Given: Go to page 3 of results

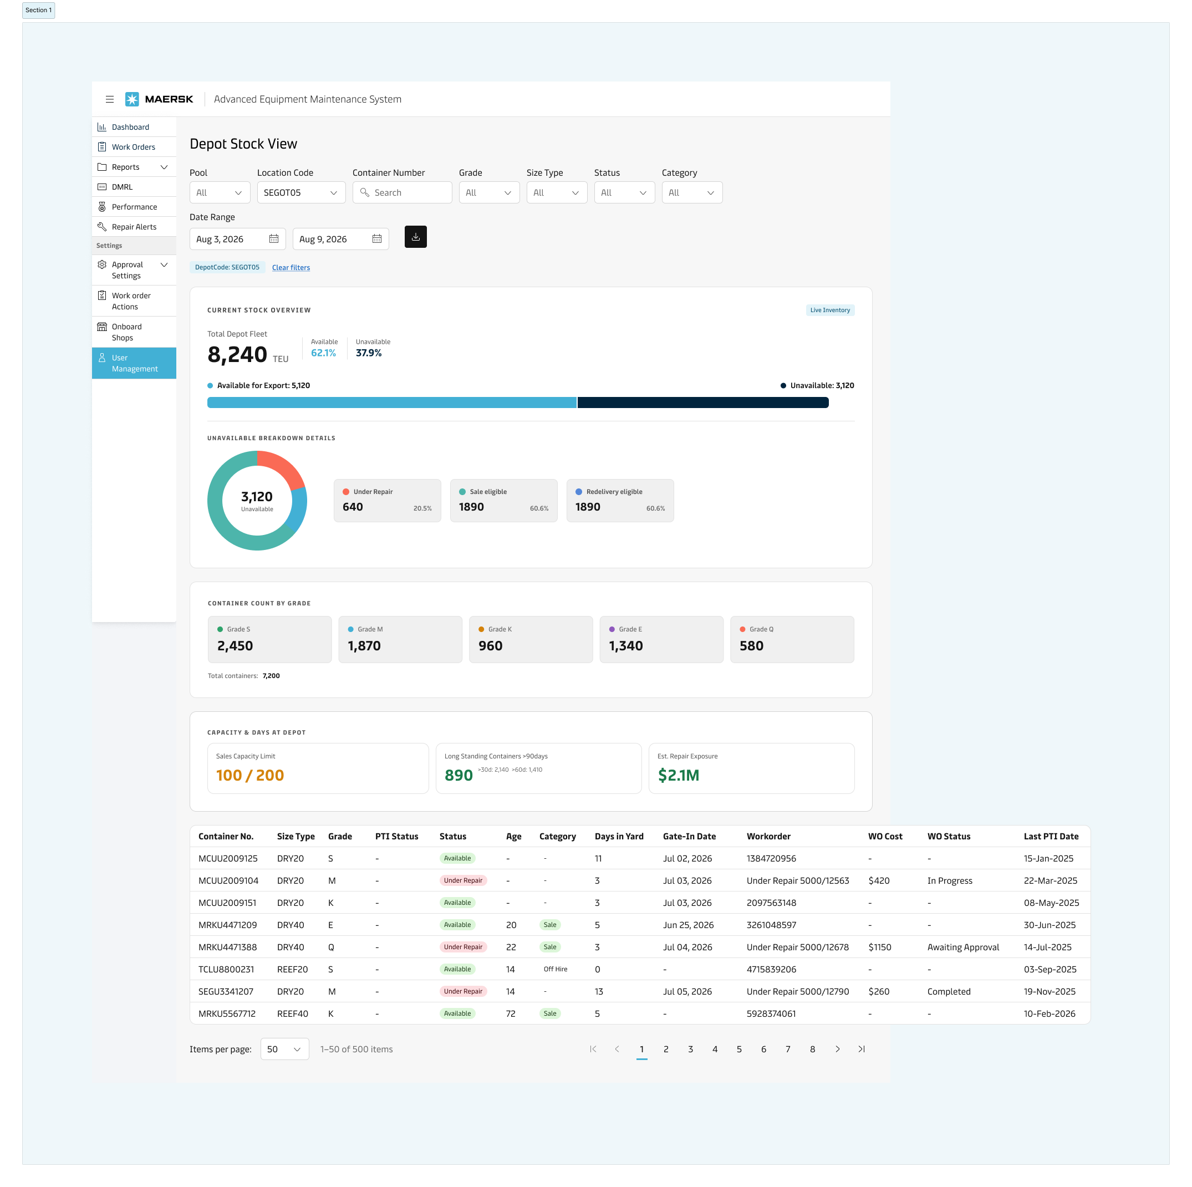Looking at the screenshot, I should pyautogui.click(x=690, y=1049).
